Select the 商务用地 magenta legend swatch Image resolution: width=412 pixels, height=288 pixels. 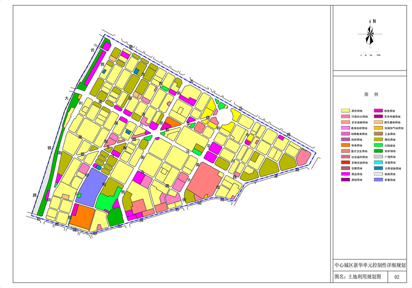[x=377, y=111]
